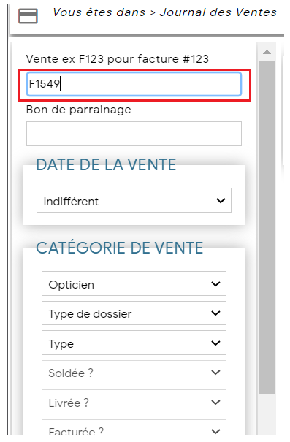Click the chevron arrow on Indifférent selector

point(221,201)
